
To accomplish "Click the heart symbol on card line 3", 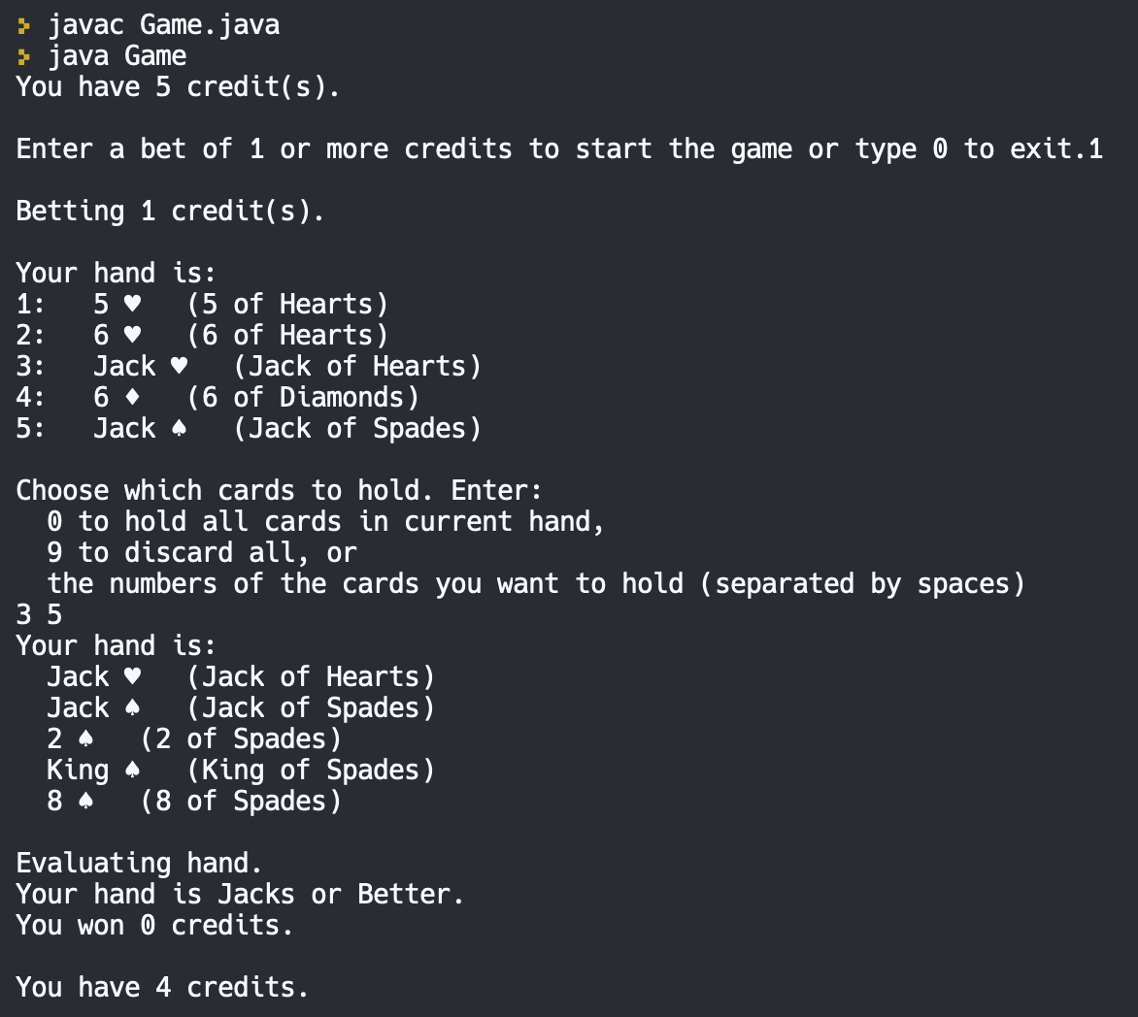I will coord(179,367).
